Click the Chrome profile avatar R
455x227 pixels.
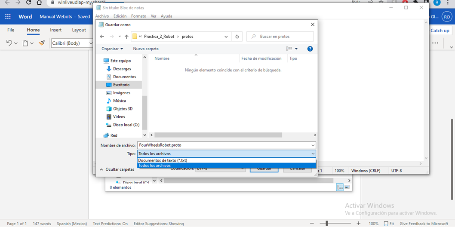tap(437, 2)
